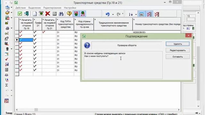Viewport: 205px width, 115px height.
Task: Open dropdown arrow next to toolbar redo
Action: [123, 13]
